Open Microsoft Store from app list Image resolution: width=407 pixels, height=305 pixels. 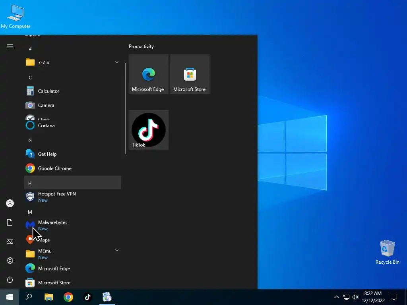click(x=73, y=282)
